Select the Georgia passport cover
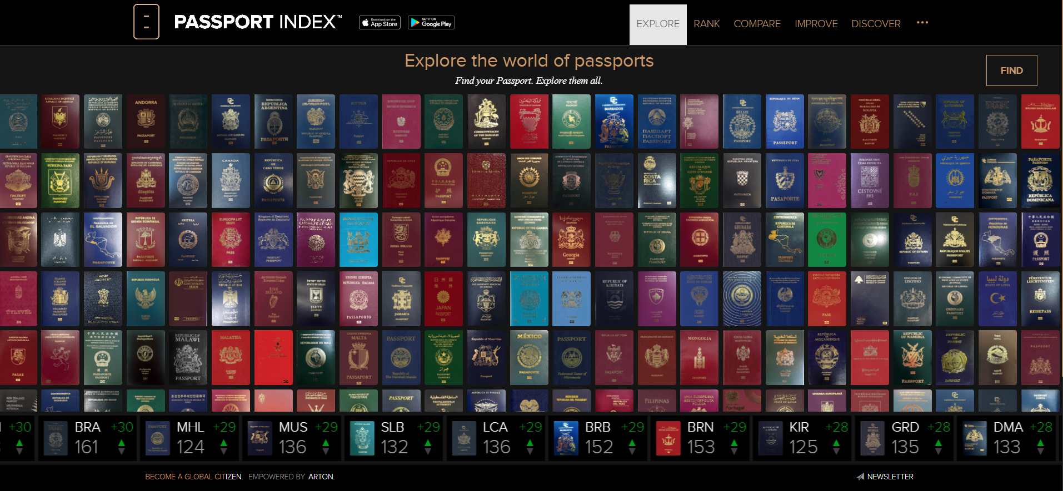 (571, 240)
